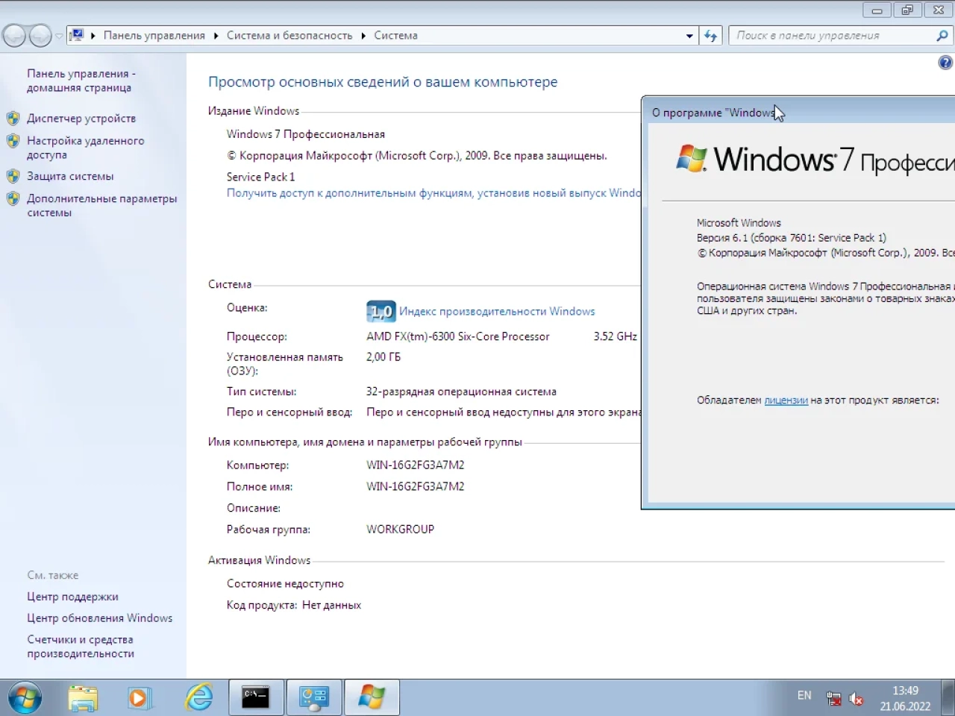The height and width of the screenshot is (716, 955).
Task: Switch to Control Panel taskbar button
Action: coord(314,698)
